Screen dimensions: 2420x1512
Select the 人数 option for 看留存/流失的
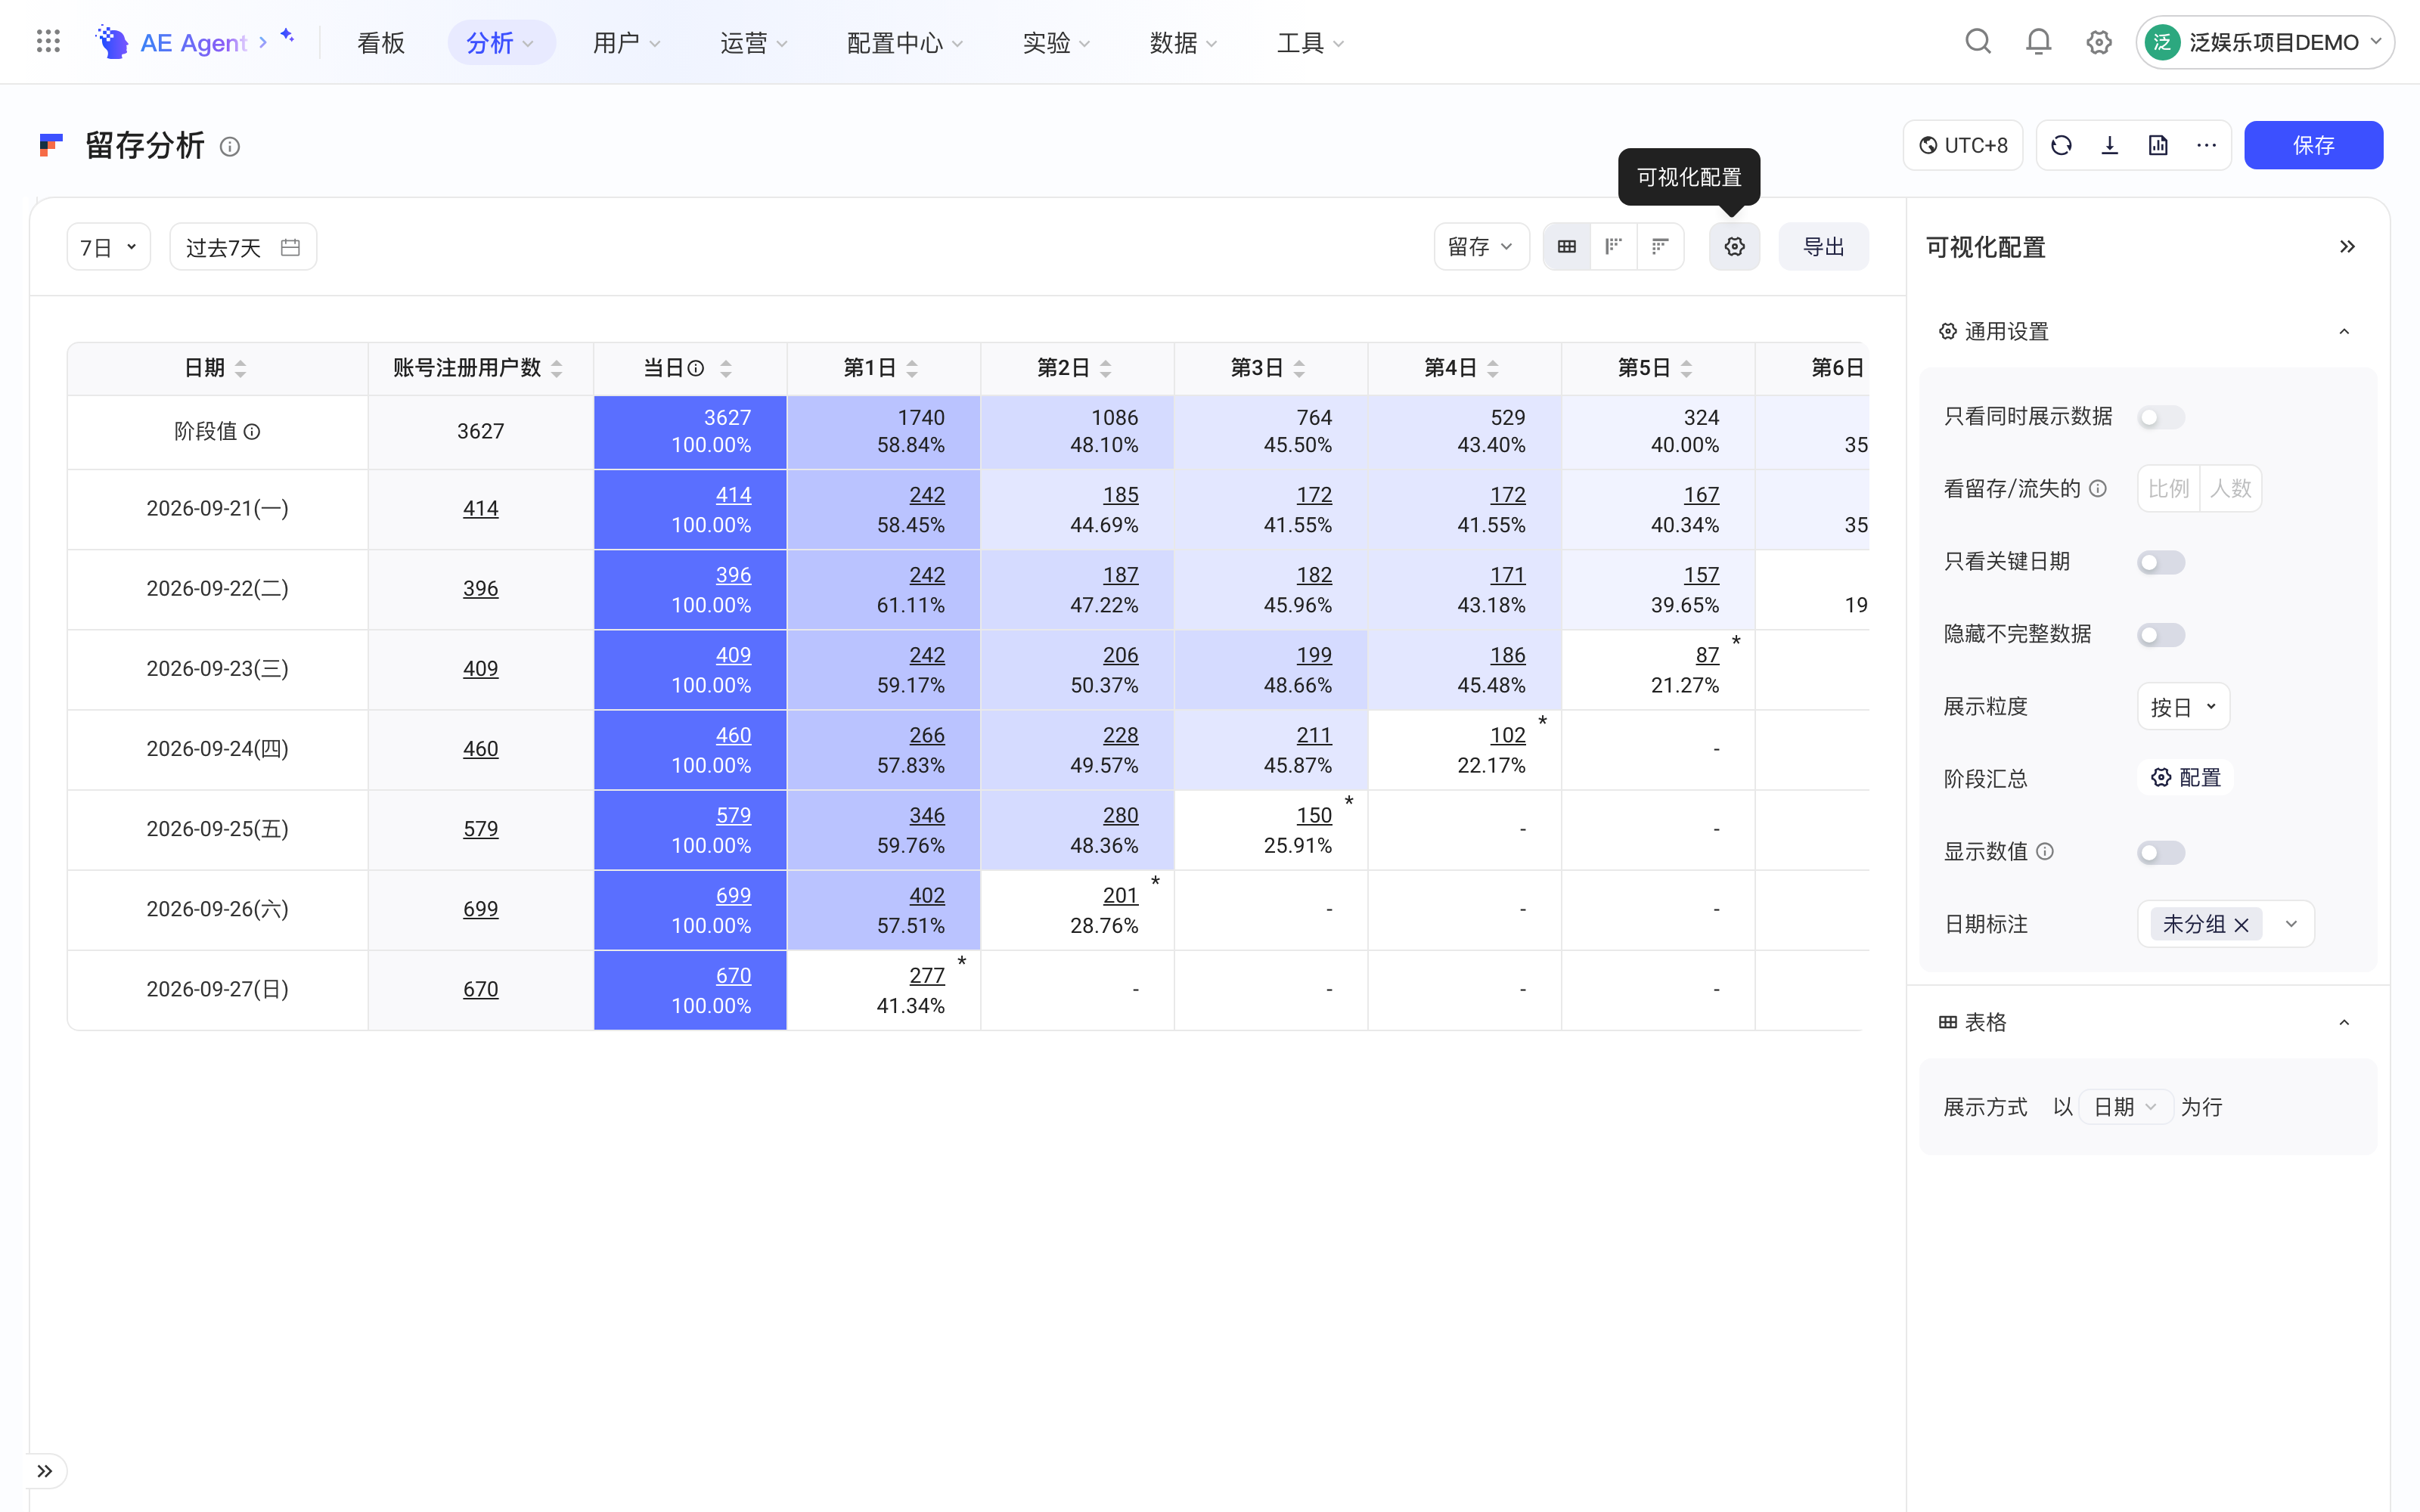pos(2230,489)
